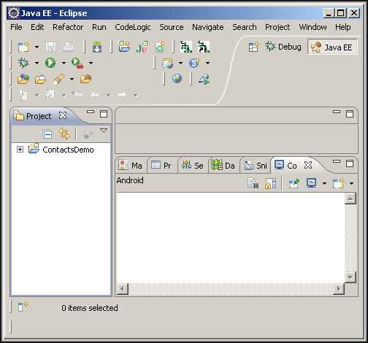The height and width of the screenshot is (343, 368).
Task: Open the File menu
Action: 16,27
